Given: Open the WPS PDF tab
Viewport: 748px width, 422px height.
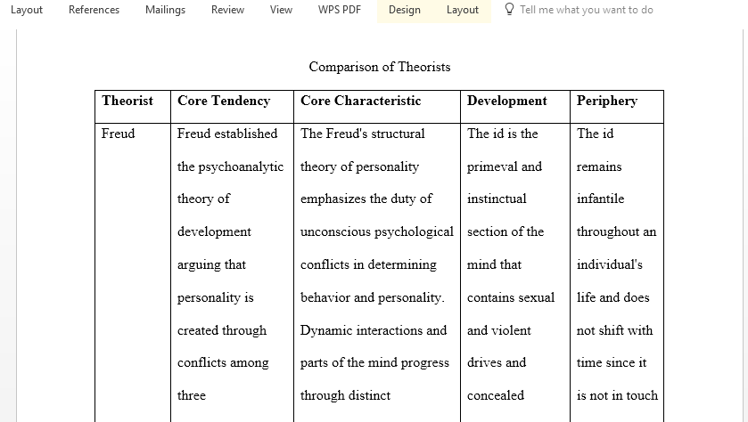Looking at the screenshot, I should pos(340,10).
